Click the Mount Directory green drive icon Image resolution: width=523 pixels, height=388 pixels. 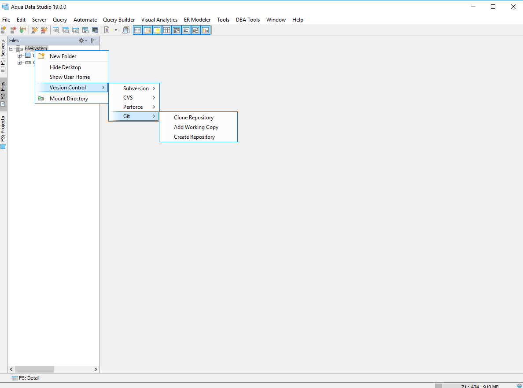tap(41, 98)
